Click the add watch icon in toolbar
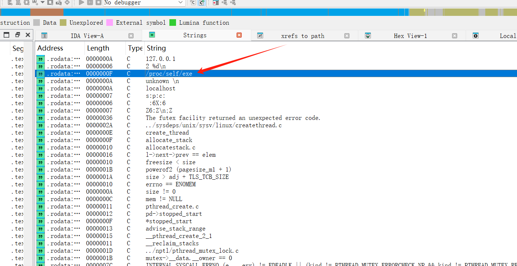This screenshot has height=266, width=517. pyautogui.click(x=224, y=3)
